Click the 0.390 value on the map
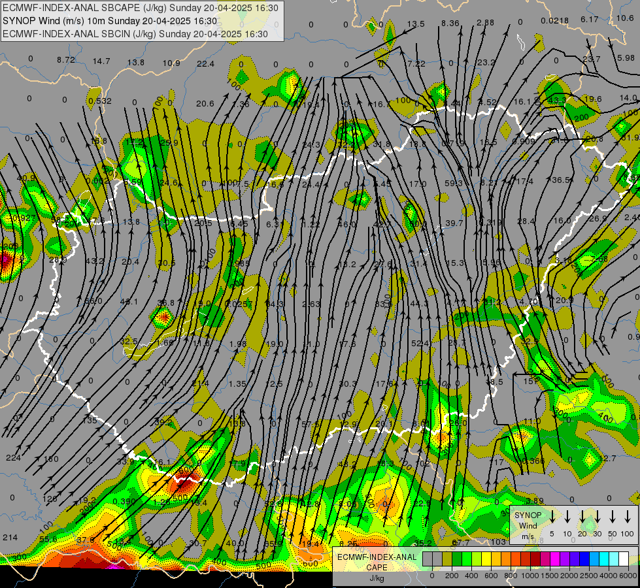The width and height of the screenshot is (640, 588). pyautogui.click(x=124, y=502)
